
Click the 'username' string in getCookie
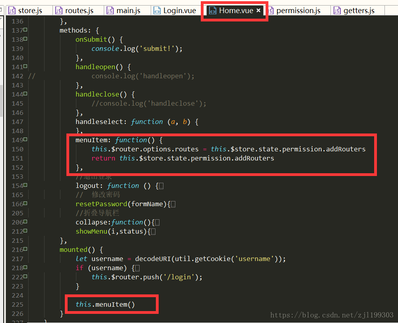tap(254, 259)
